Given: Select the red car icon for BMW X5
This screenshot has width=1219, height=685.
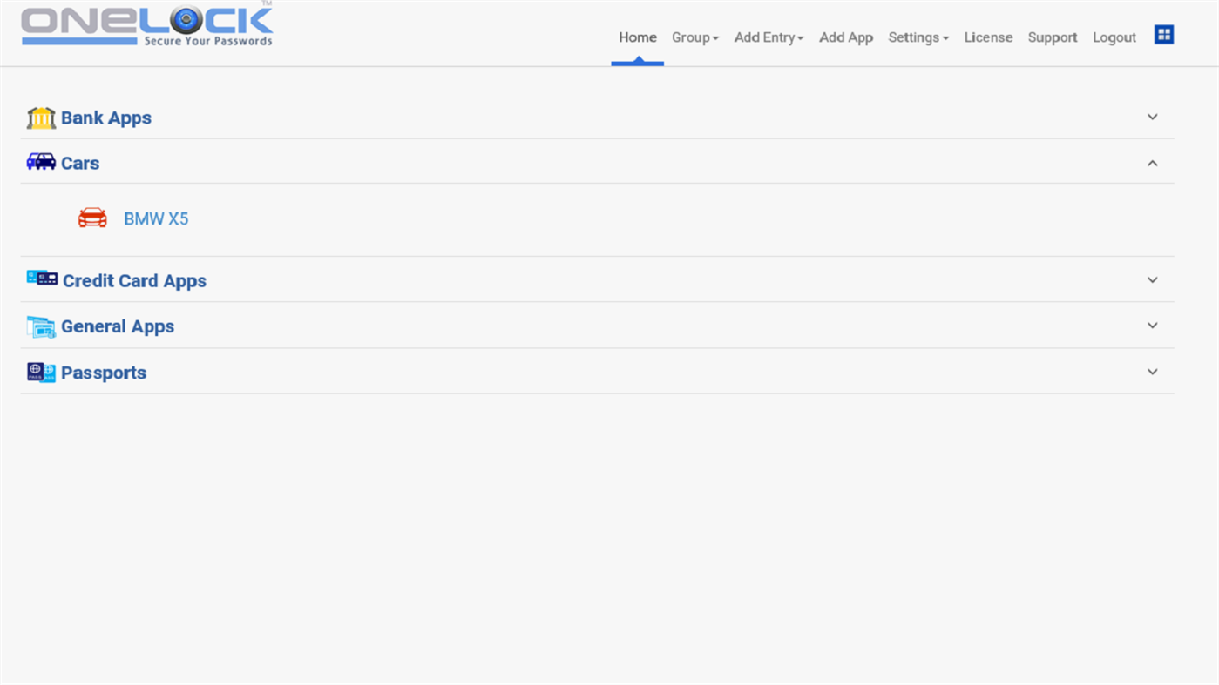Looking at the screenshot, I should (x=91, y=218).
